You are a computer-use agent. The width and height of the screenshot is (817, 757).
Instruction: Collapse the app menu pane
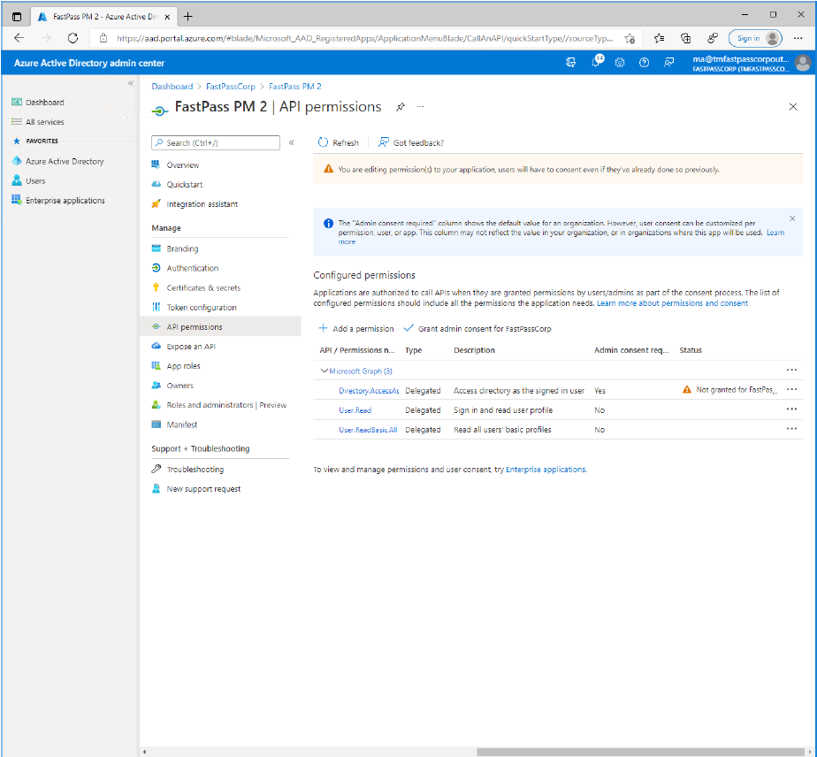(292, 142)
